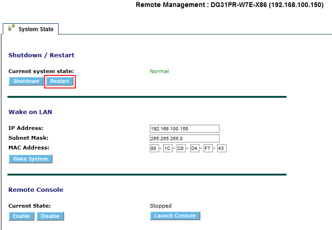Switch to the System State tab
Viewport: 332px width, 230px height.
35,29
